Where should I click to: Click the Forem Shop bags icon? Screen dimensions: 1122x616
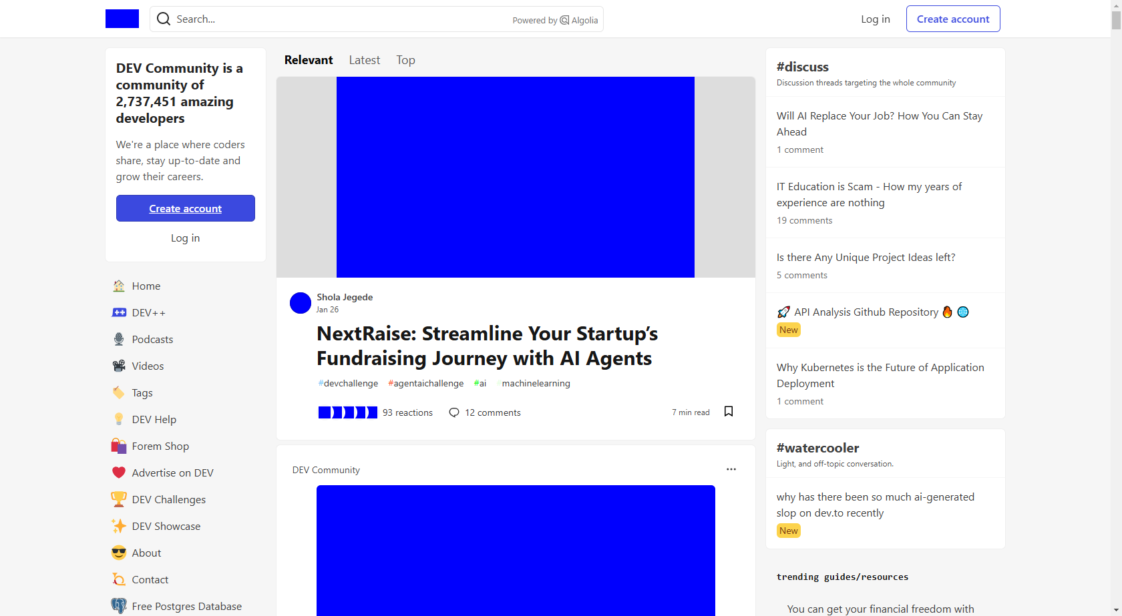click(119, 446)
